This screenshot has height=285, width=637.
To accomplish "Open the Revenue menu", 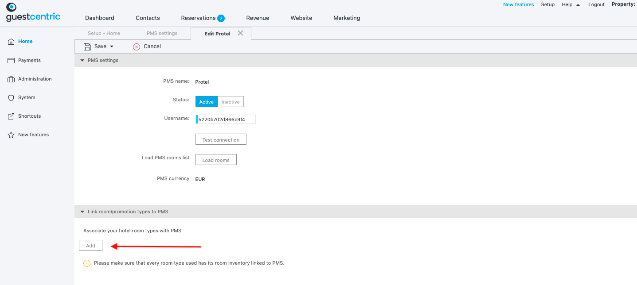I will (x=258, y=18).
